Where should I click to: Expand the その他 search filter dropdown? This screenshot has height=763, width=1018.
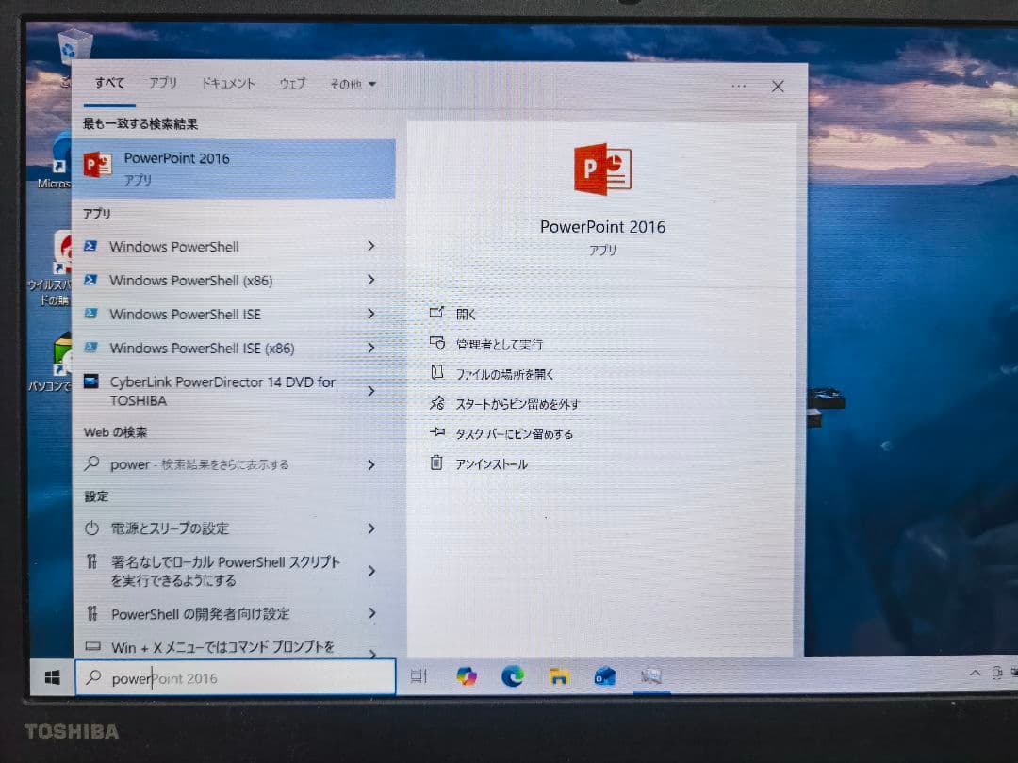coord(352,84)
